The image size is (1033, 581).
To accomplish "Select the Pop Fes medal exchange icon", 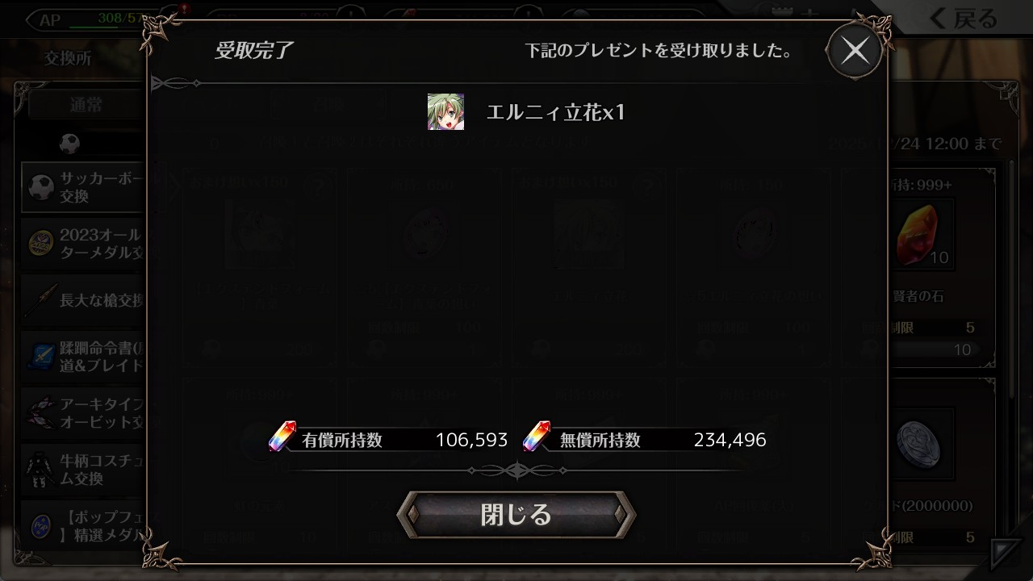I will point(40,525).
